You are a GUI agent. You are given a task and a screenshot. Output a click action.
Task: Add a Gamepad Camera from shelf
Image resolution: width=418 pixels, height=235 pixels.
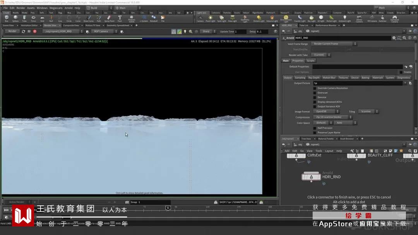coord(394,19)
